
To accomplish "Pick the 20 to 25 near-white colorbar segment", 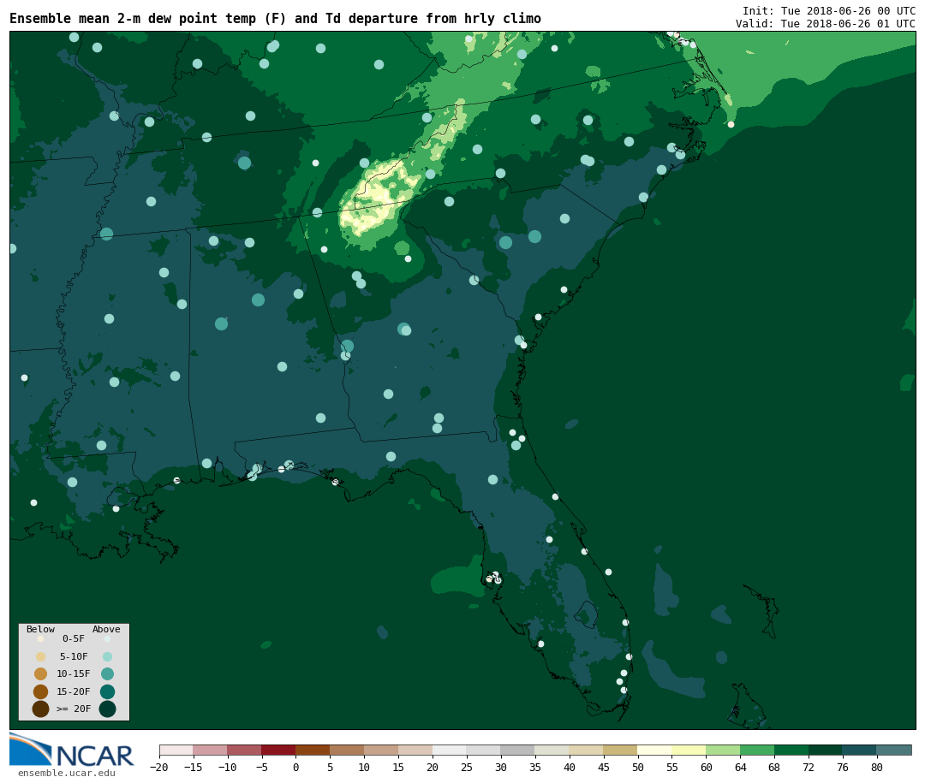I will [450, 750].
